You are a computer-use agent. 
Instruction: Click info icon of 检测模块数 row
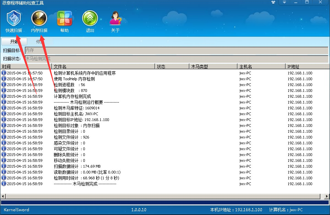(3, 90)
